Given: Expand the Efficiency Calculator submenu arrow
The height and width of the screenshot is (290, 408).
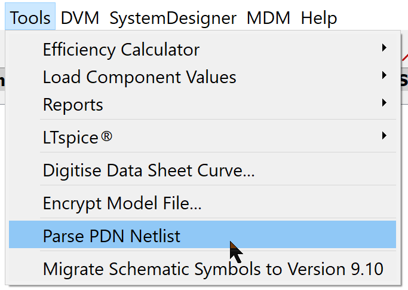Looking at the screenshot, I should [385, 48].
